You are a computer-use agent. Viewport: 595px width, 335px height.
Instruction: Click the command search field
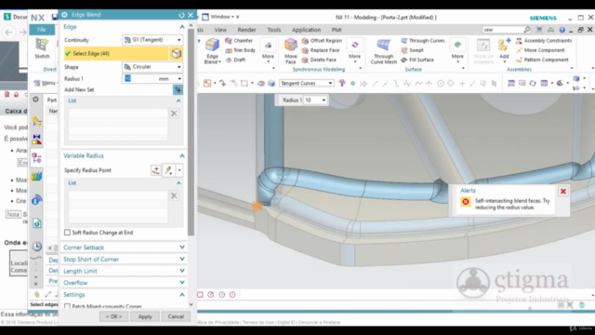coord(503,30)
